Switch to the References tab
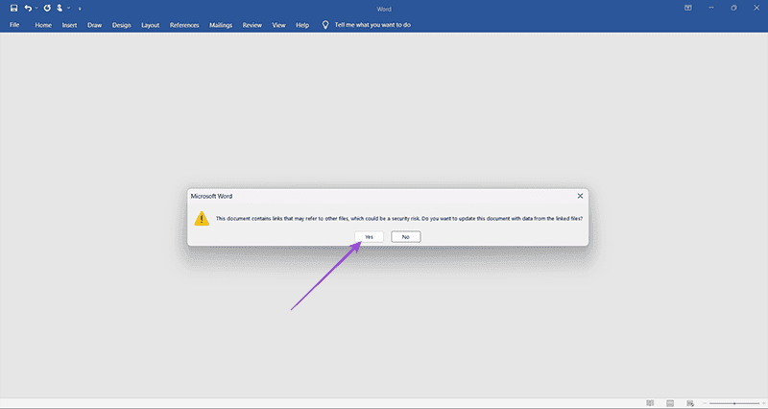The width and height of the screenshot is (768, 409). [184, 24]
